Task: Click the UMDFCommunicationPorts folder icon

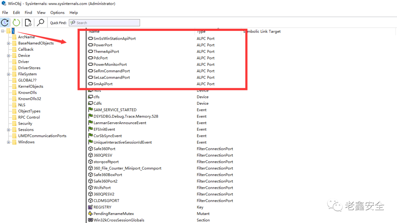Action: 14,136
